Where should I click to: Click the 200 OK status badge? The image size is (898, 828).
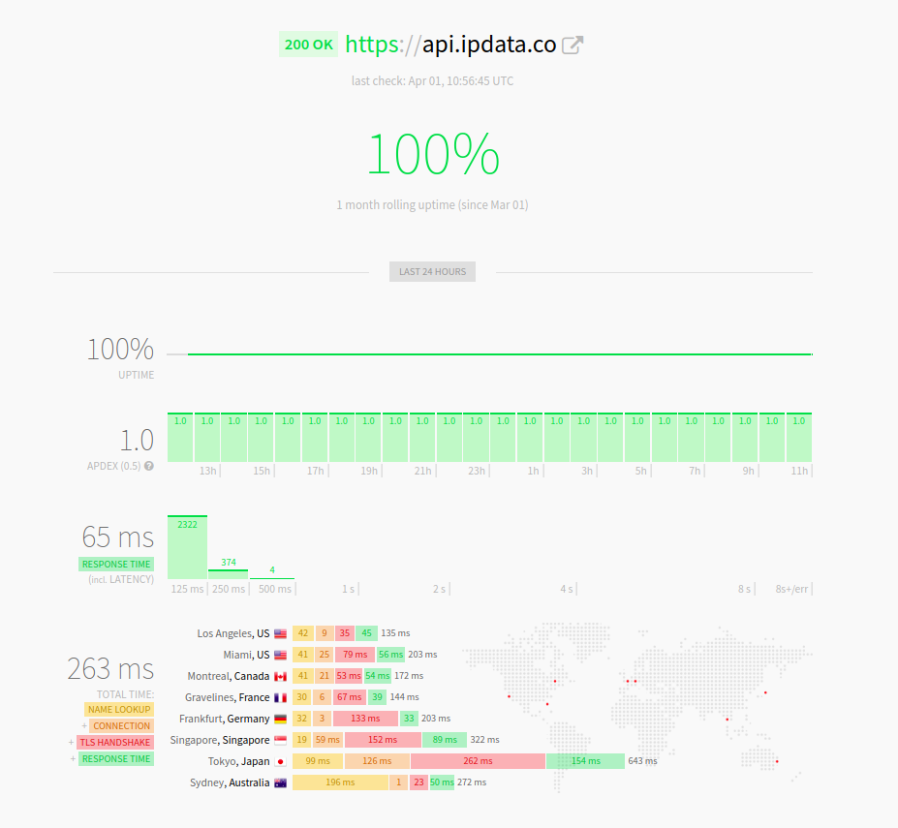coord(308,45)
